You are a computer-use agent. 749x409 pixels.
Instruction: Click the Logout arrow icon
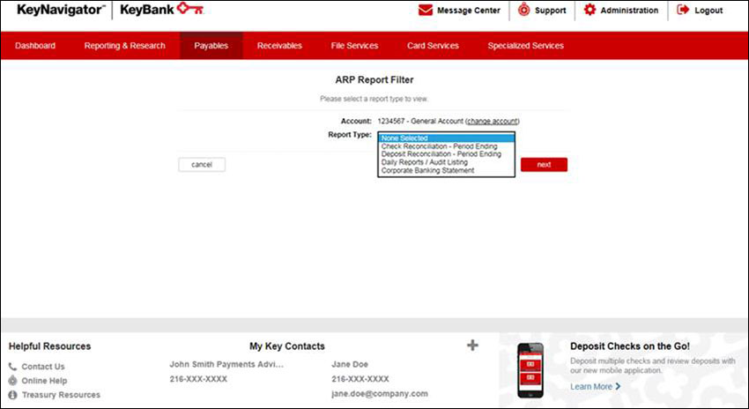[683, 10]
